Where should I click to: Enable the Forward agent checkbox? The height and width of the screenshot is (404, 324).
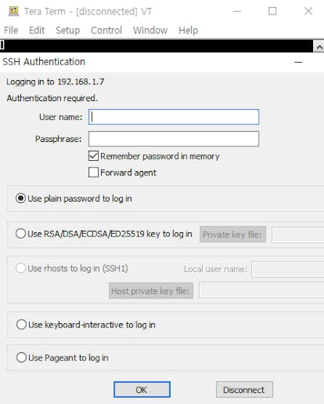pos(93,173)
